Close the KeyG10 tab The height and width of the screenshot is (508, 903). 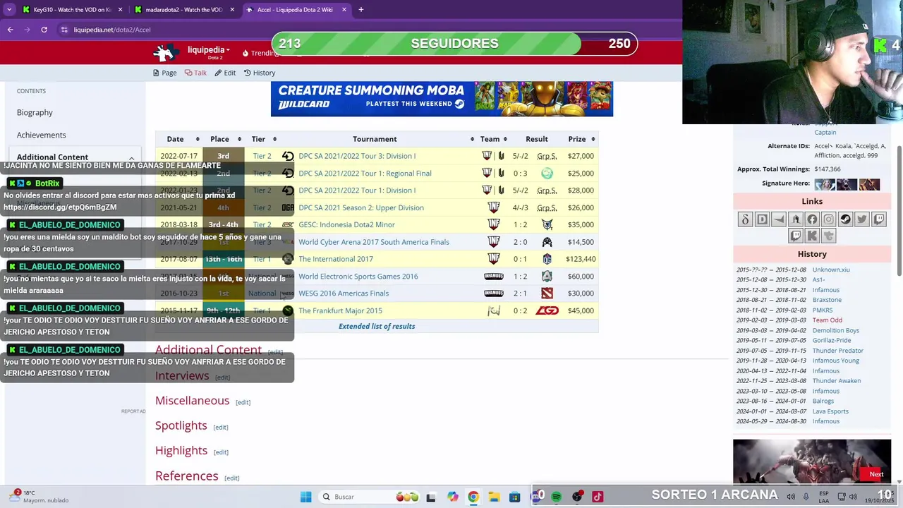[x=120, y=10]
